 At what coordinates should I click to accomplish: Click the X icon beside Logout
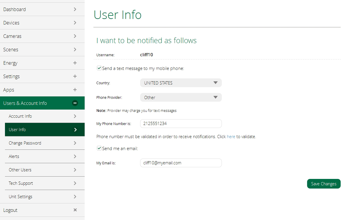(75, 210)
